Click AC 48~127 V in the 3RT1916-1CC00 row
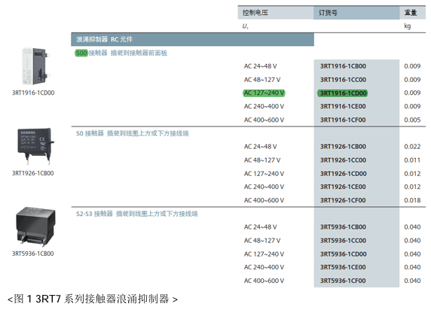The height and width of the screenshot is (316, 431). click(x=262, y=80)
